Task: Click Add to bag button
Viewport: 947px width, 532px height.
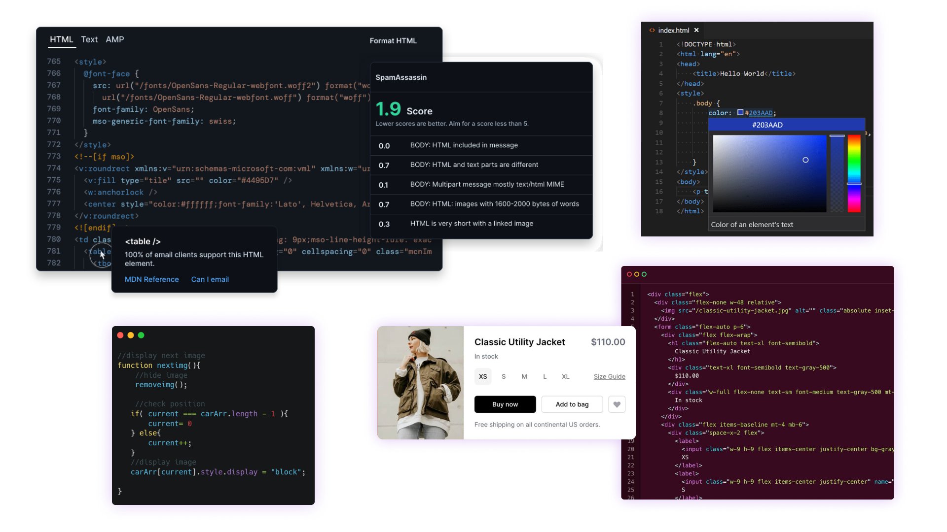Action: 572,404
